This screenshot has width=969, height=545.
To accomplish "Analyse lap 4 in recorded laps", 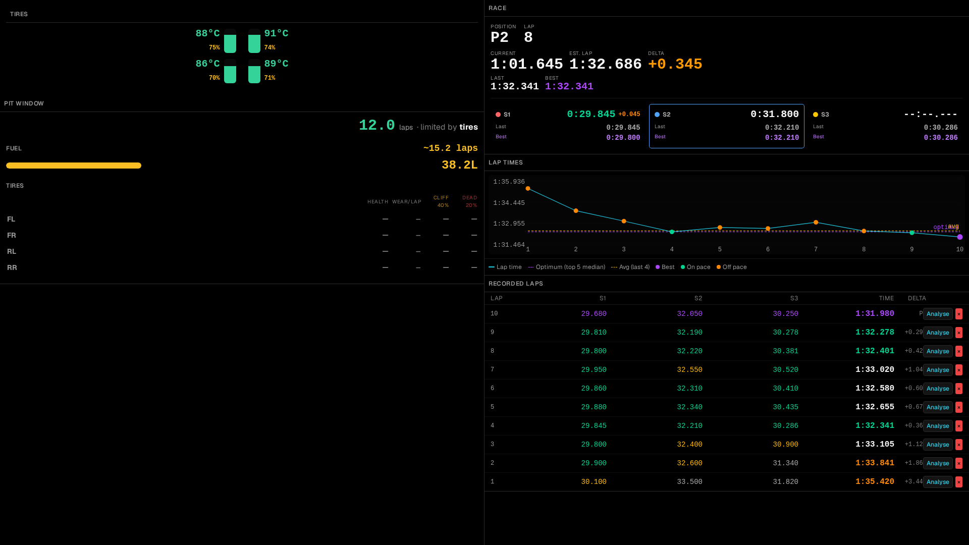I will 938,426.
